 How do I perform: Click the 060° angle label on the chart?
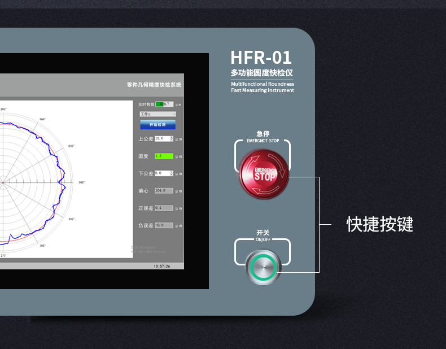(42, 119)
